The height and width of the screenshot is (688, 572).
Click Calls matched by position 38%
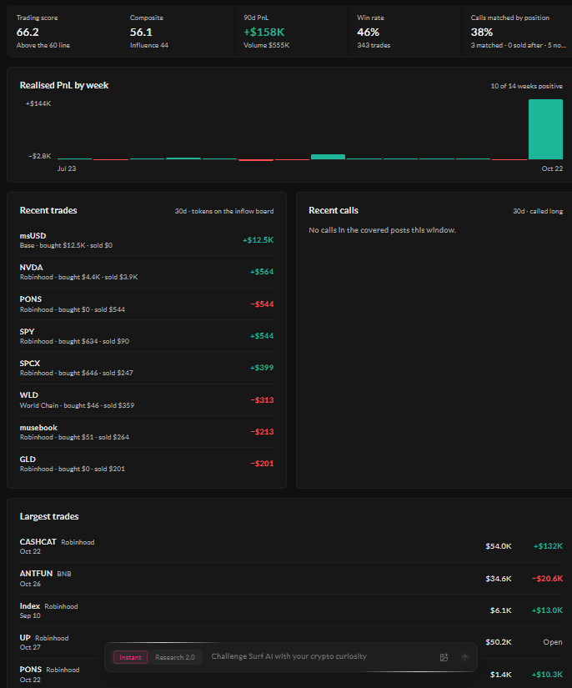point(482,32)
